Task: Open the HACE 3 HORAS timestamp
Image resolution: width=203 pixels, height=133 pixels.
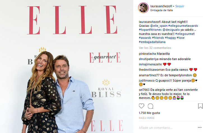Action: pyautogui.click(x=146, y=118)
